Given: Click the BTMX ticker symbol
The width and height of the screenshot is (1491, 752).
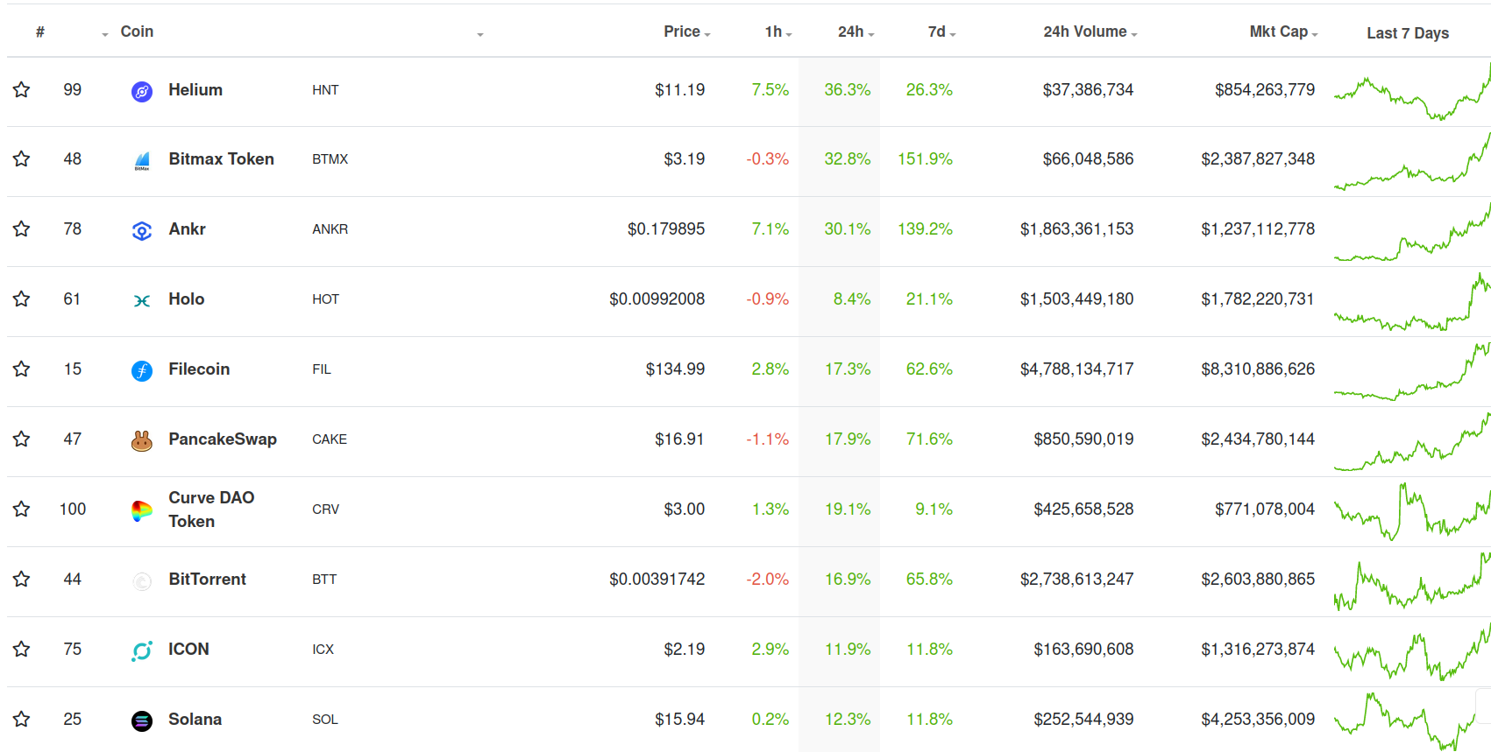Looking at the screenshot, I should click(330, 159).
